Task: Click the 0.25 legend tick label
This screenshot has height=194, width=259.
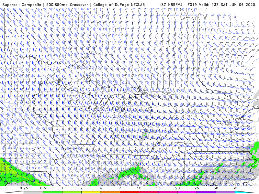Action: 24,188
